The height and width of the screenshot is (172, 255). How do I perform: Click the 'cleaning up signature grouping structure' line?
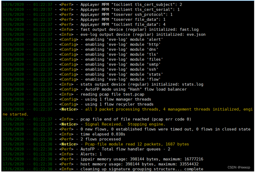tap(103, 169)
